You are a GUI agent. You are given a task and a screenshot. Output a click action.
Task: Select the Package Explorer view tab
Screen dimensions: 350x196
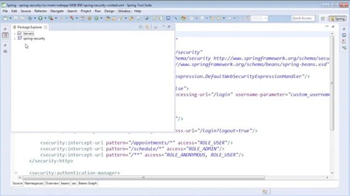point(30,27)
